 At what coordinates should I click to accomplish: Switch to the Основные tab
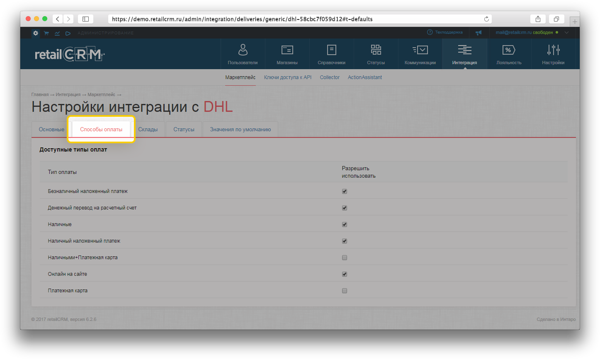(x=51, y=130)
